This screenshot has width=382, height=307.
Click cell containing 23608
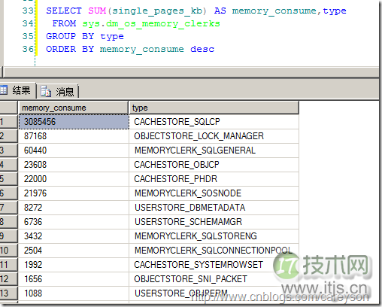[74, 165]
